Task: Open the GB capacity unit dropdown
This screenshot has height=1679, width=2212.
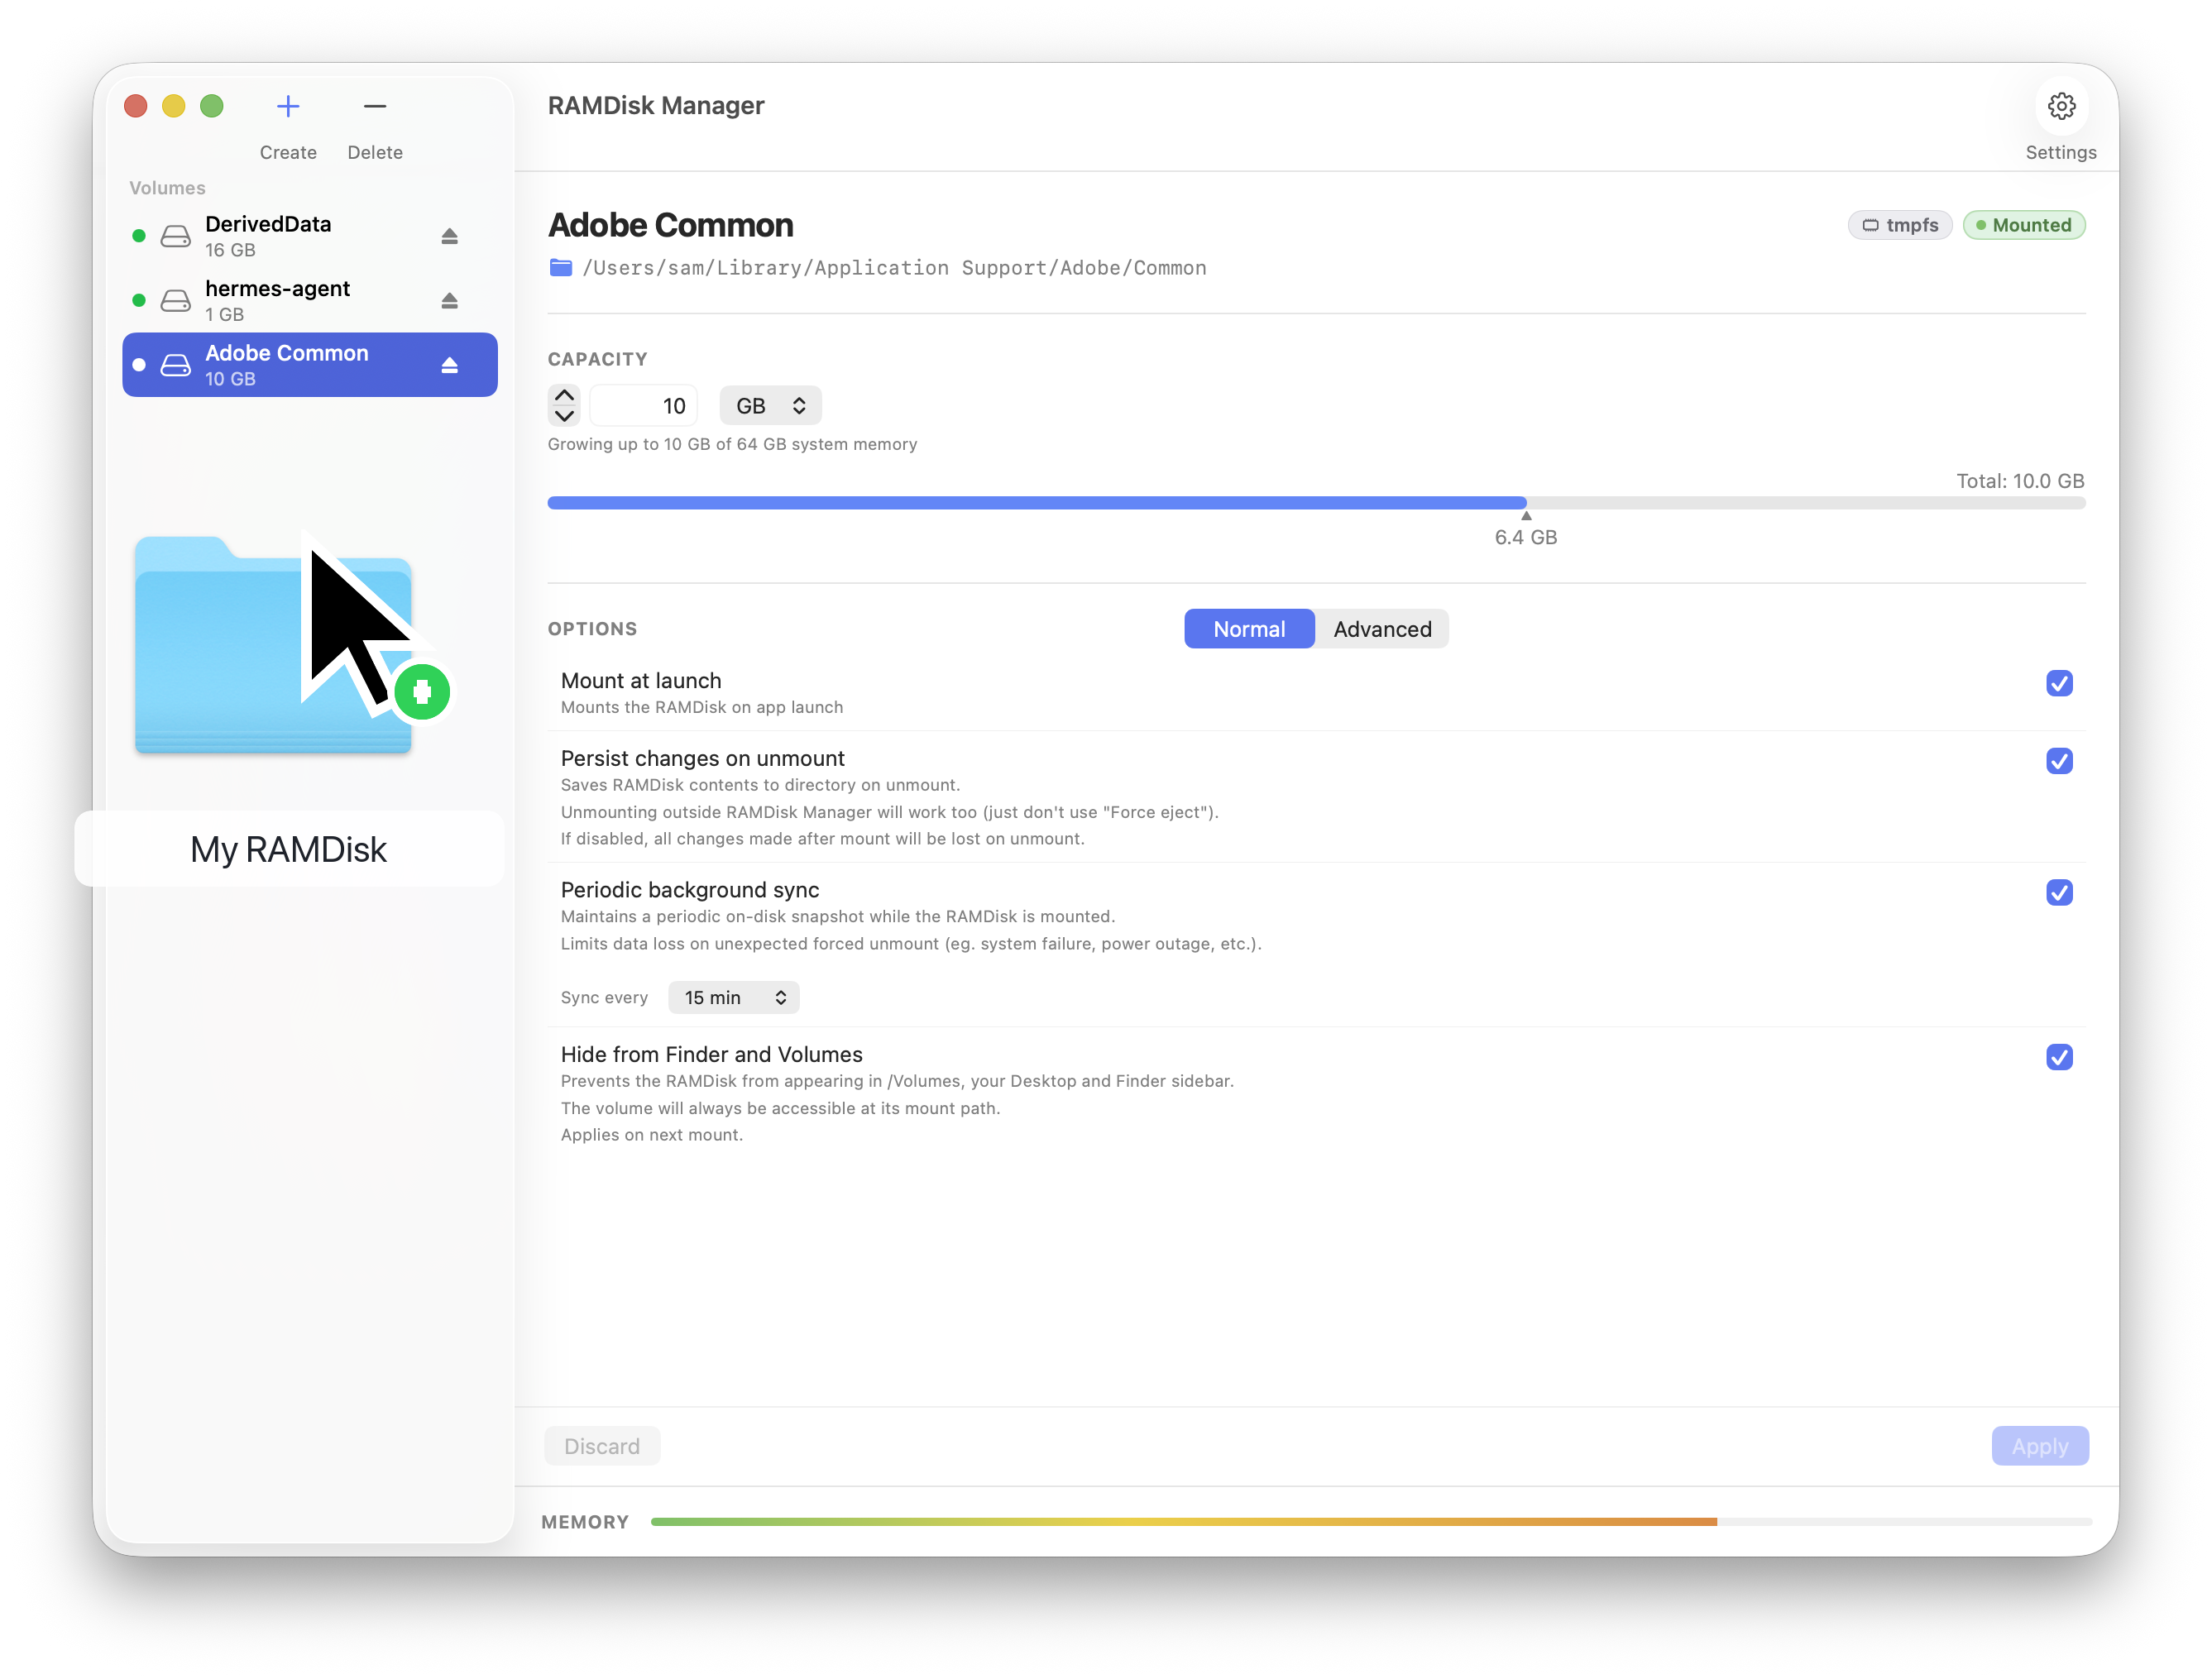Action: 770,406
